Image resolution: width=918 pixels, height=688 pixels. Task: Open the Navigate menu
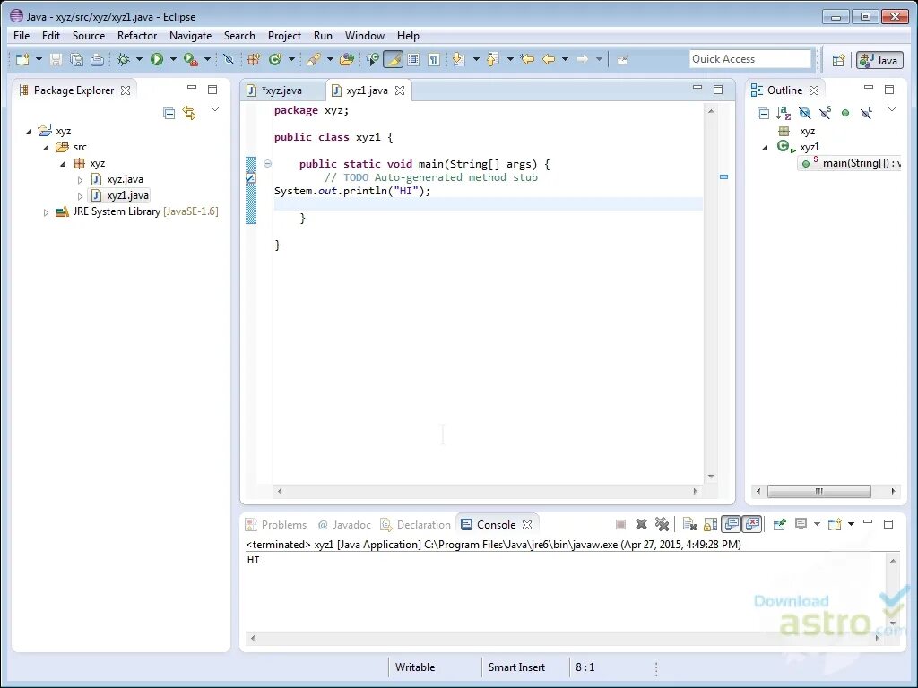[191, 36]
